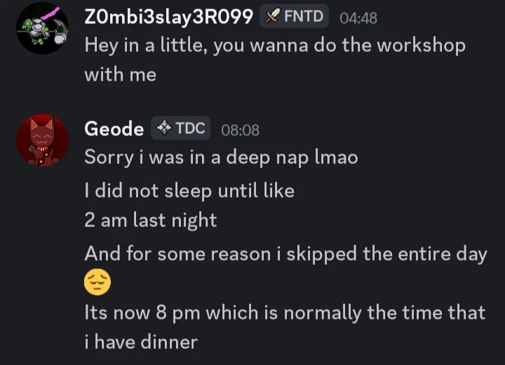Click the sword icon in FNTD tag
The width and height of the screenshot is (505, 365).
[x=273, y=17]
